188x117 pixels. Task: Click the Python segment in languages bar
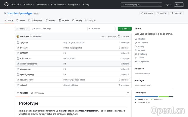(146, 96)
